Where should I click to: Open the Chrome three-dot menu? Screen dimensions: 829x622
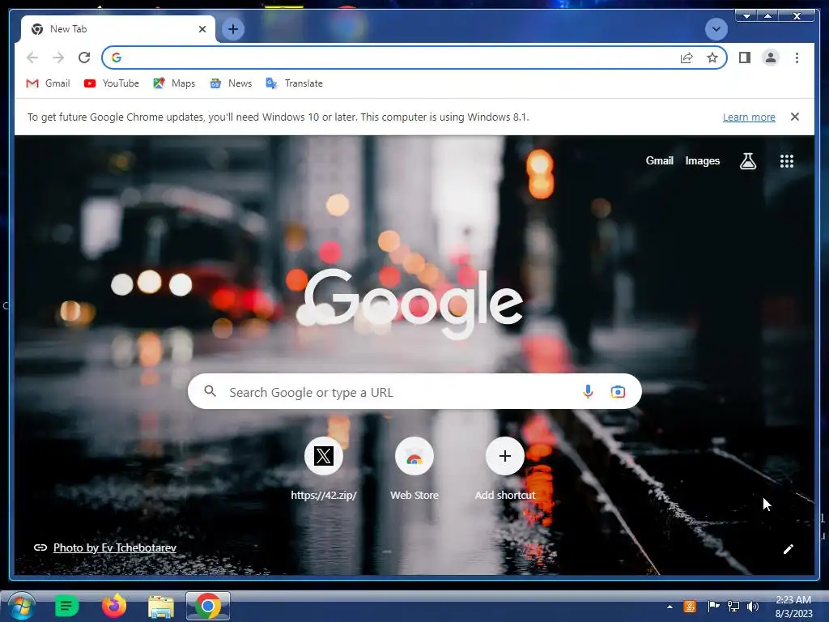(x=797, y=58)
